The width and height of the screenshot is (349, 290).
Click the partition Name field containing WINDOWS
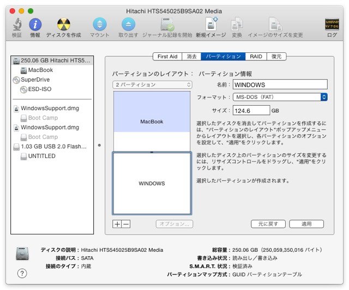(x=280, y=85)
